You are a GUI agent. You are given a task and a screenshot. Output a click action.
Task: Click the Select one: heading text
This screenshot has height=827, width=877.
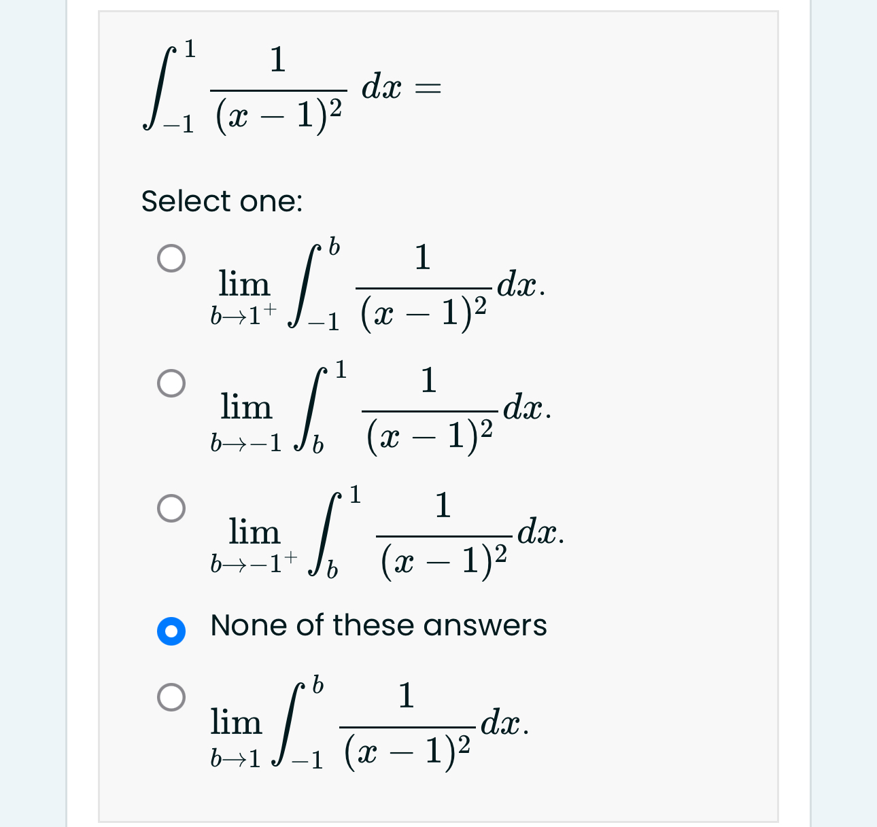pos(222,201)
